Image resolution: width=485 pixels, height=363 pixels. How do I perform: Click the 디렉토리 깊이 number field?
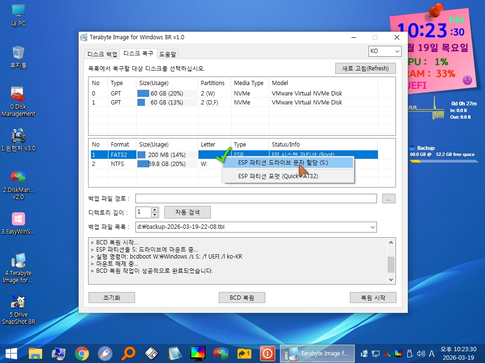click(143, 212)
